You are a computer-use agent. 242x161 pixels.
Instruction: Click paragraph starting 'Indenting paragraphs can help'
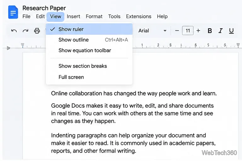pyautogui.click(x=133, y=143)
